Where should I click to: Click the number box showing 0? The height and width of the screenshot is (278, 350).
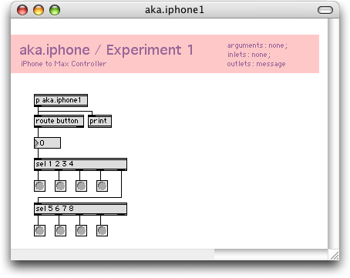pyautogui.click(x=48, y=143)
